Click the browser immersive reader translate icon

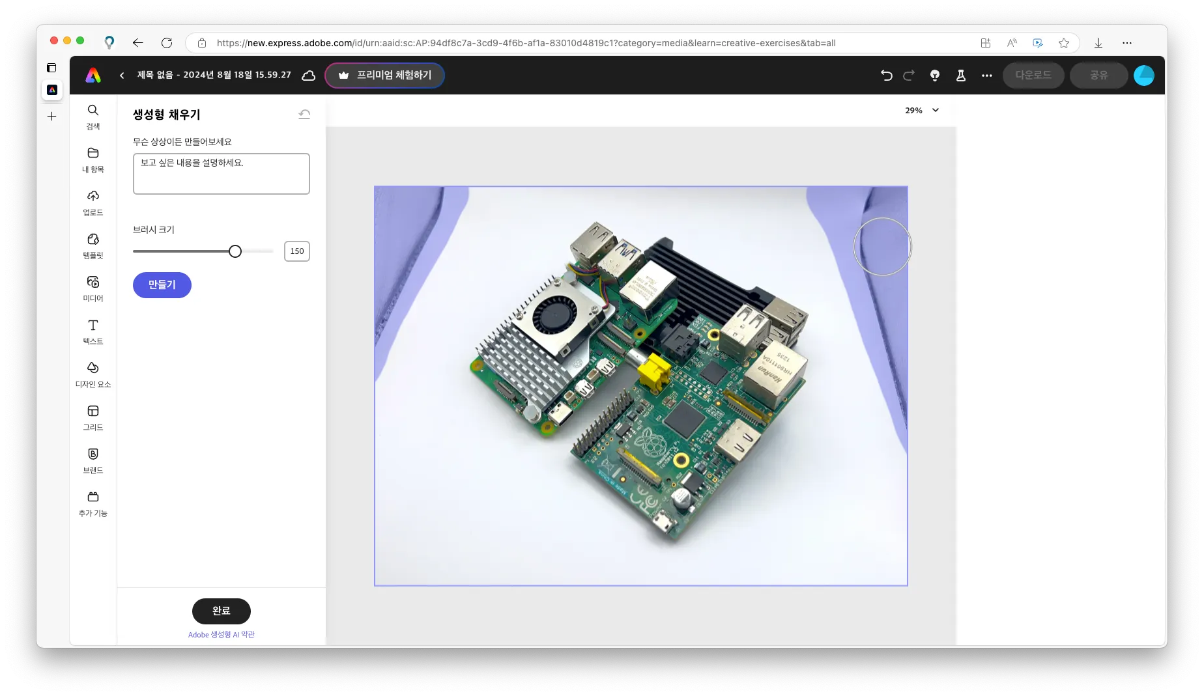click(1038, 43)
